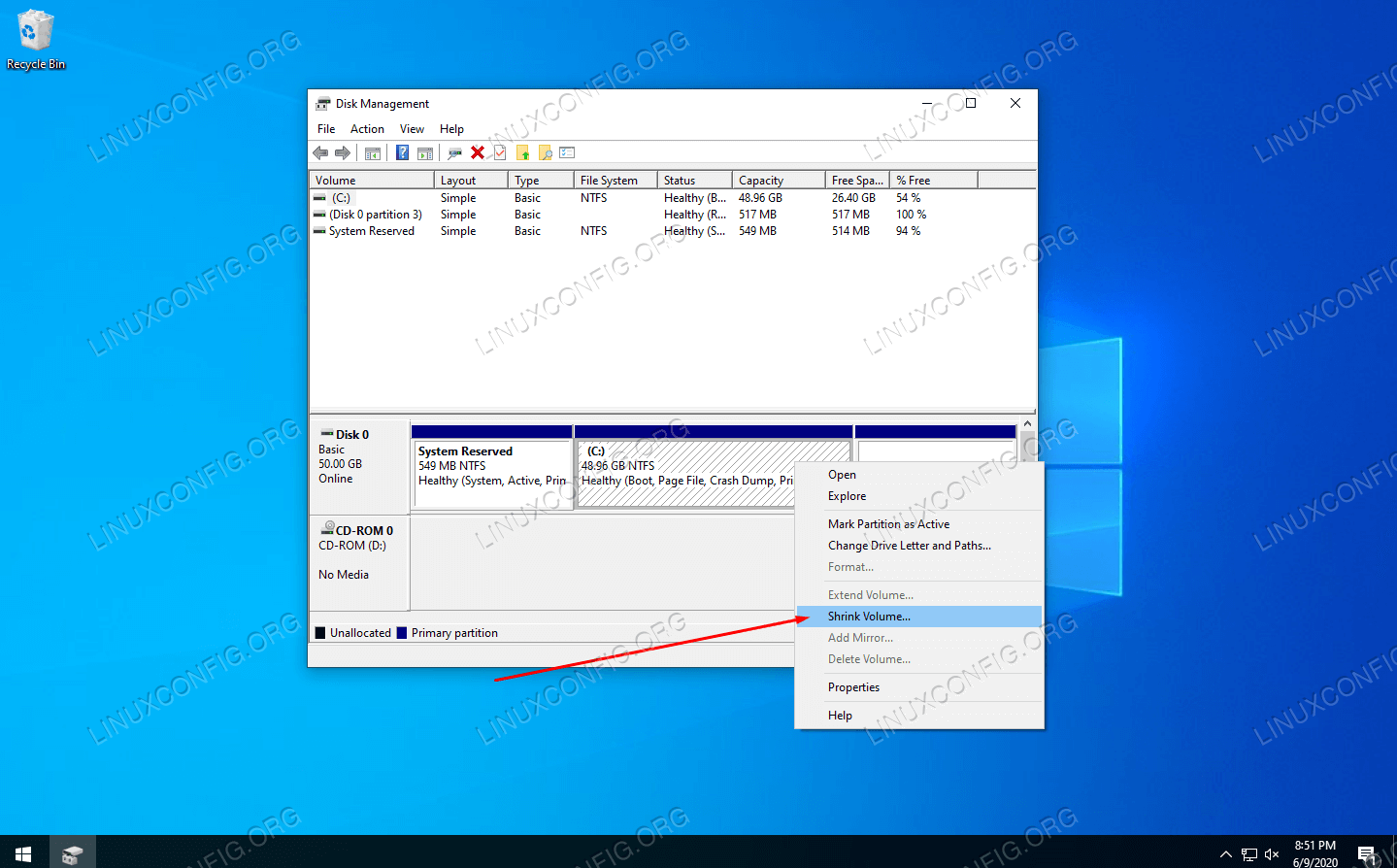Select the CD-ROM 0 (D:) label

click(x=359, y=562)
